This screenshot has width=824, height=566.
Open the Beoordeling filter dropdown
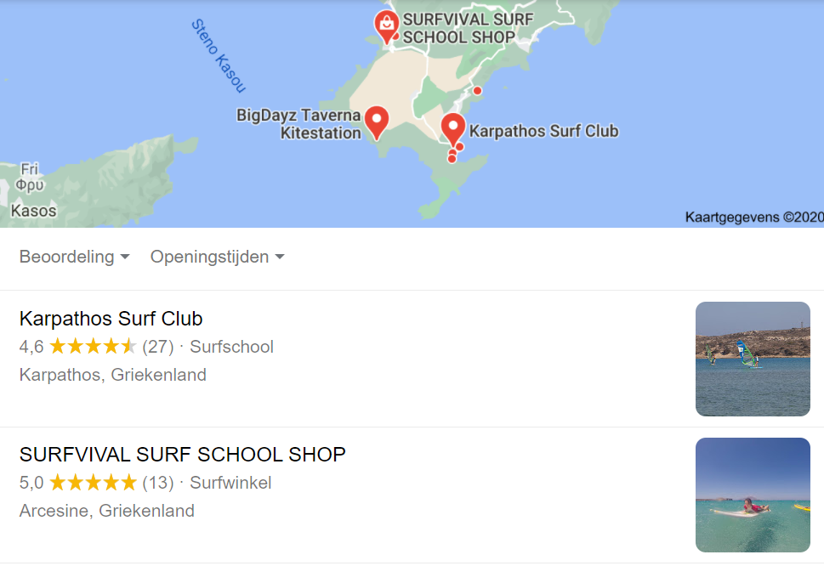pyautogui.click(x=74, y=257)
